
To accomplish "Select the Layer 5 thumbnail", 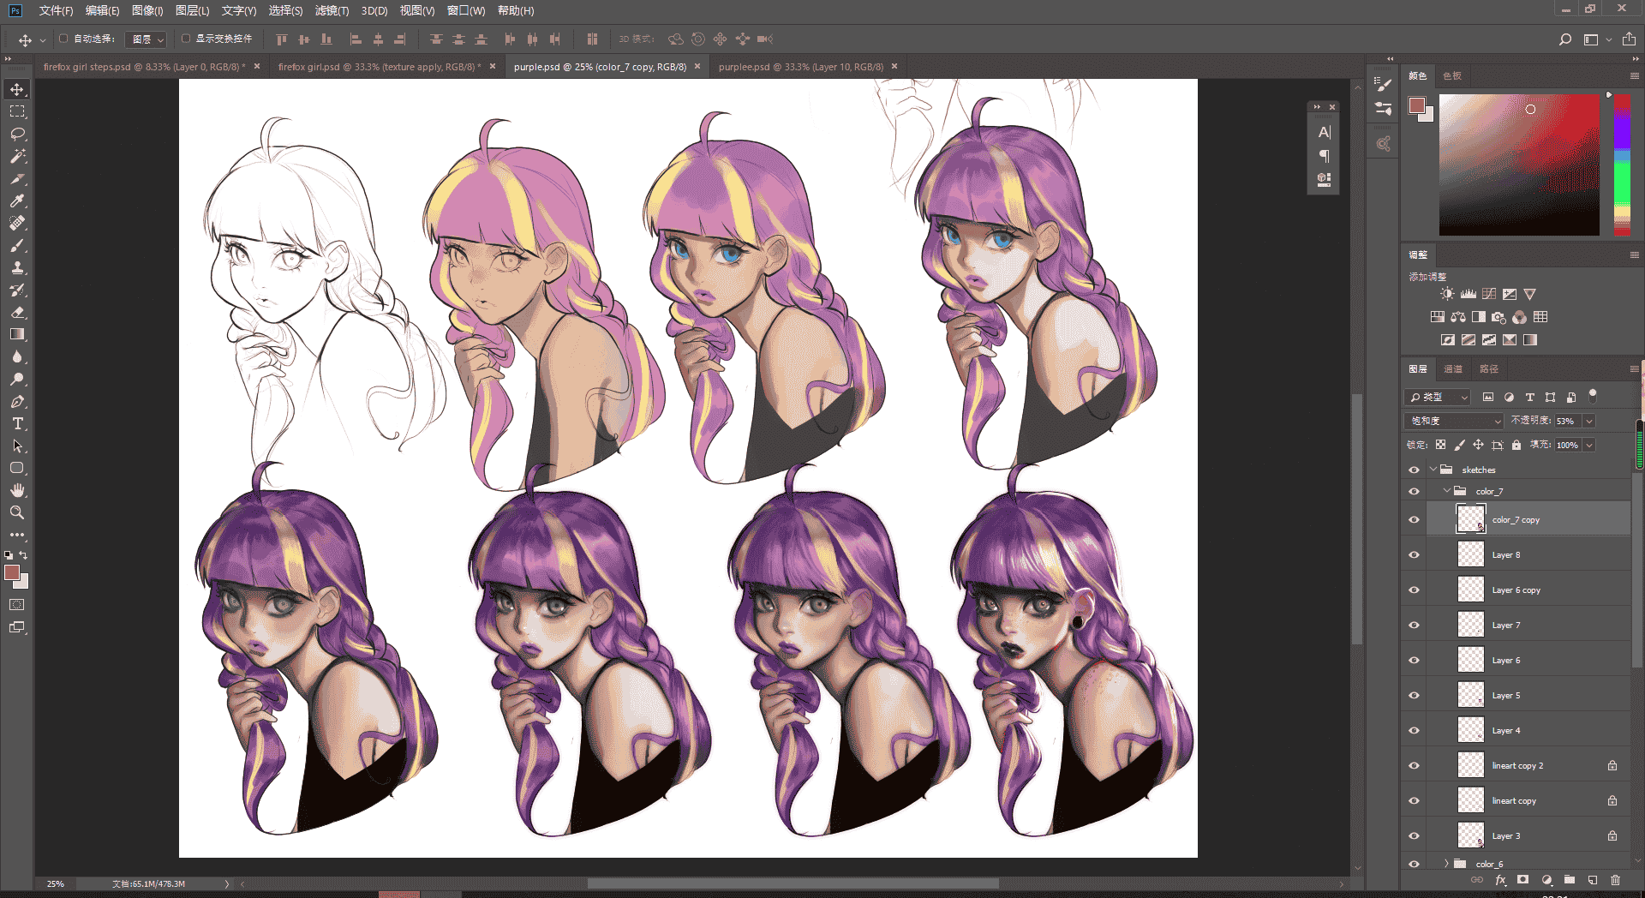I will coord(1471,695).
